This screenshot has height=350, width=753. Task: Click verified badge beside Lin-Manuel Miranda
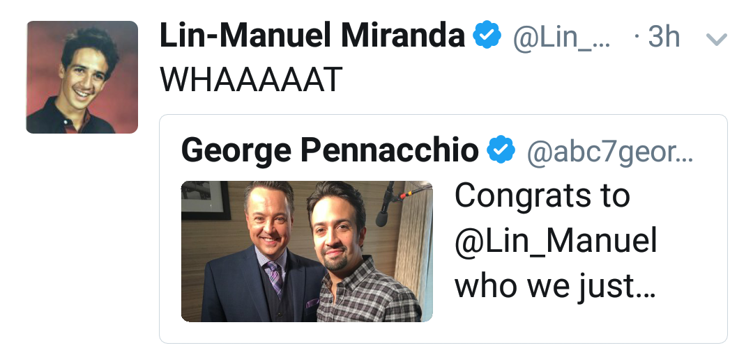tap(487, 36)
